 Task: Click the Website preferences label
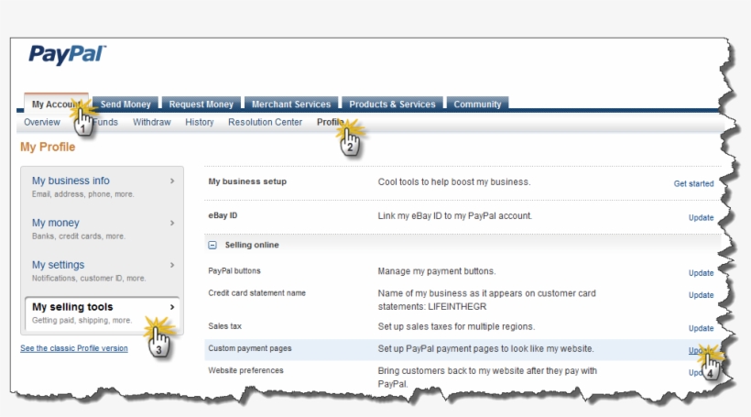coord(245,370)
